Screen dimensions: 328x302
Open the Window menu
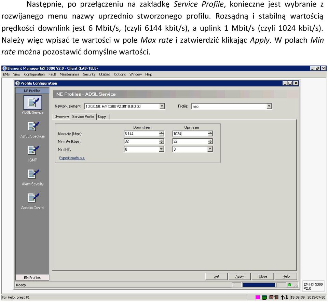point(136,74)
